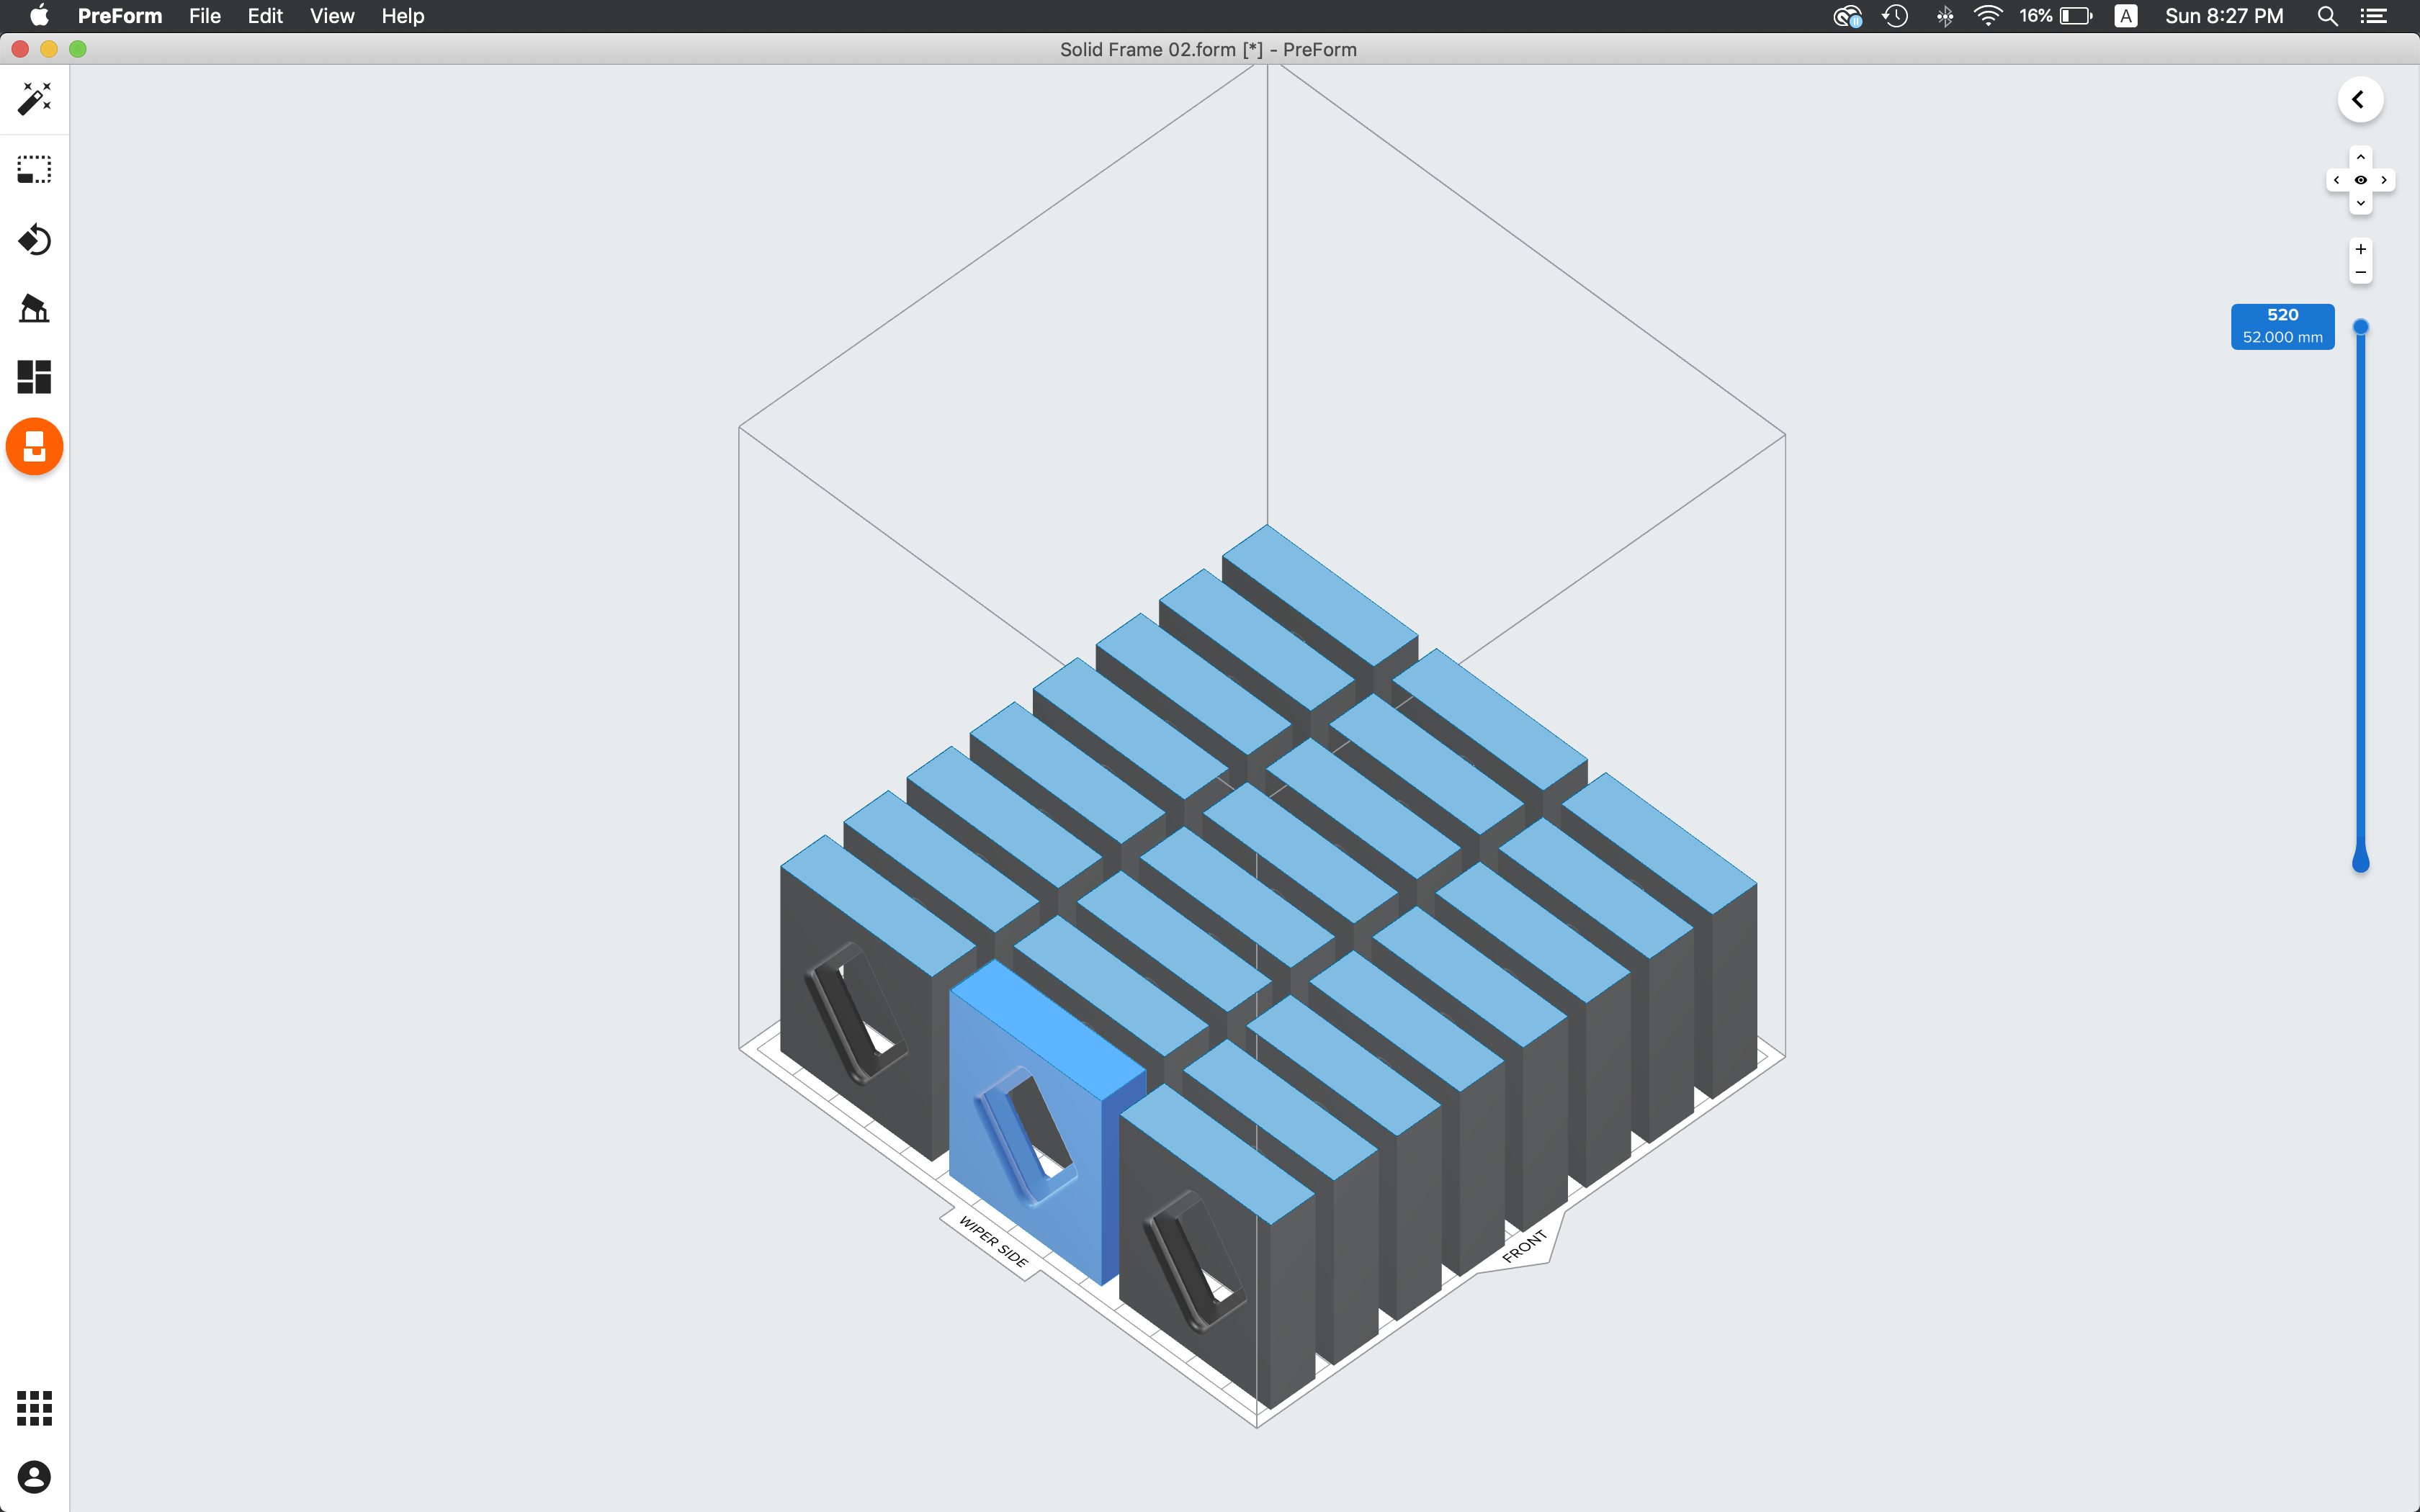
Task: Rotate view up with top arrow
Action: [2361, 157]
